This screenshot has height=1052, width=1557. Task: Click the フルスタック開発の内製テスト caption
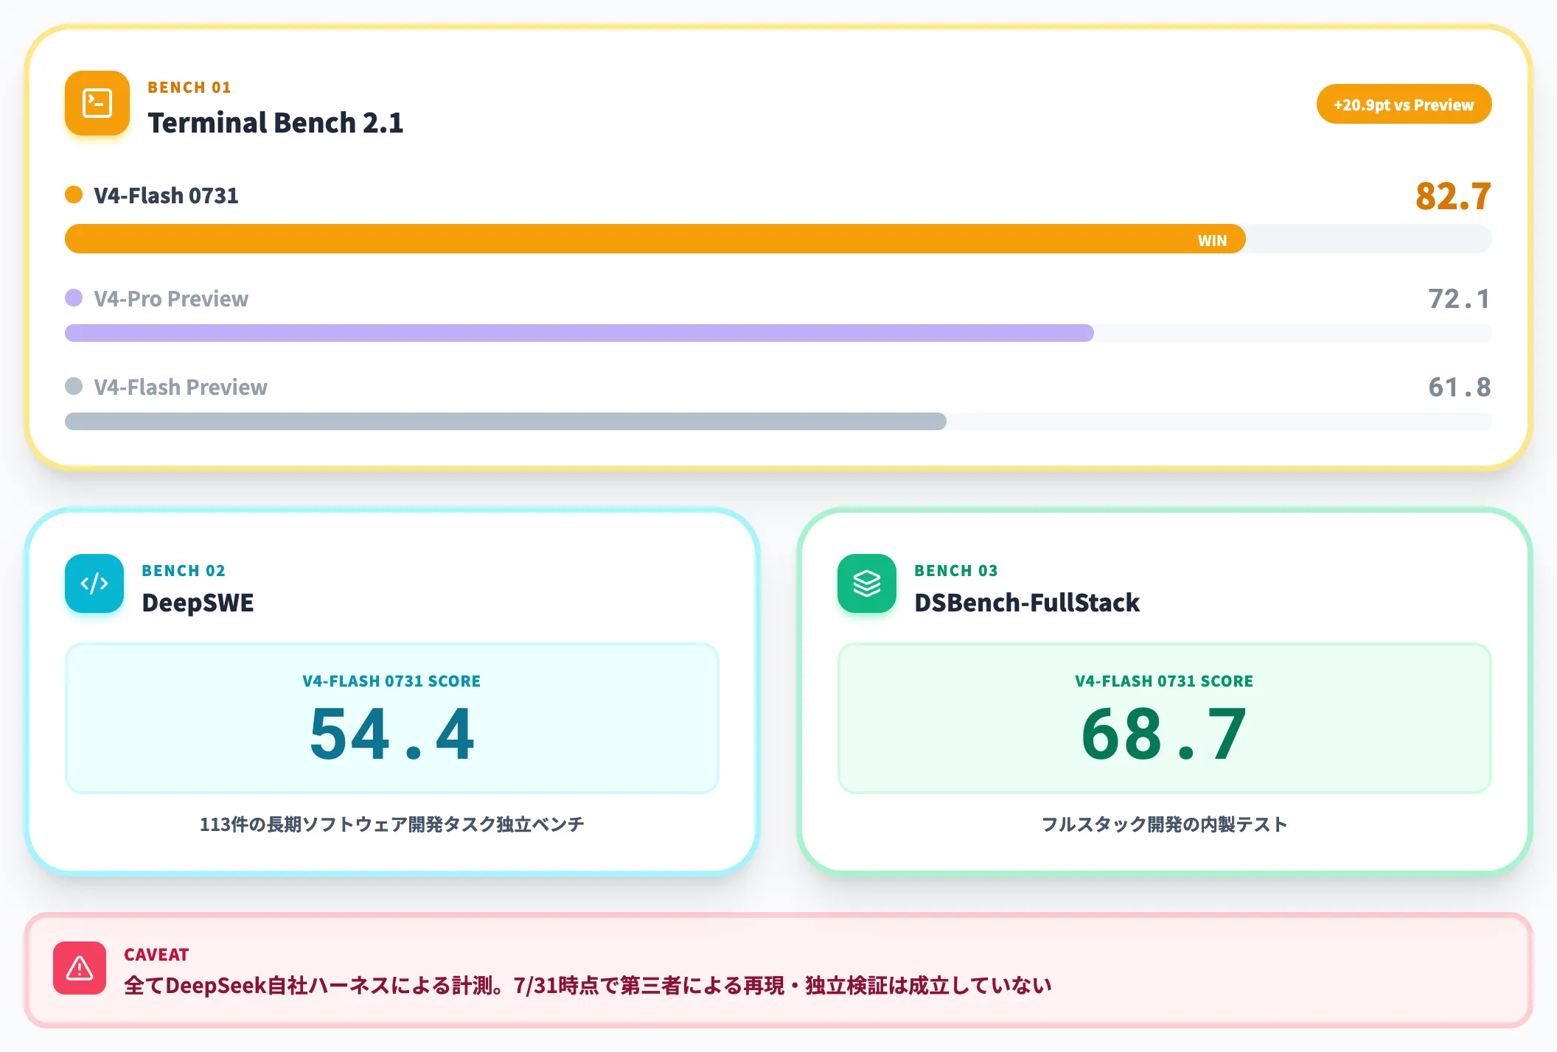point(1165,824)
